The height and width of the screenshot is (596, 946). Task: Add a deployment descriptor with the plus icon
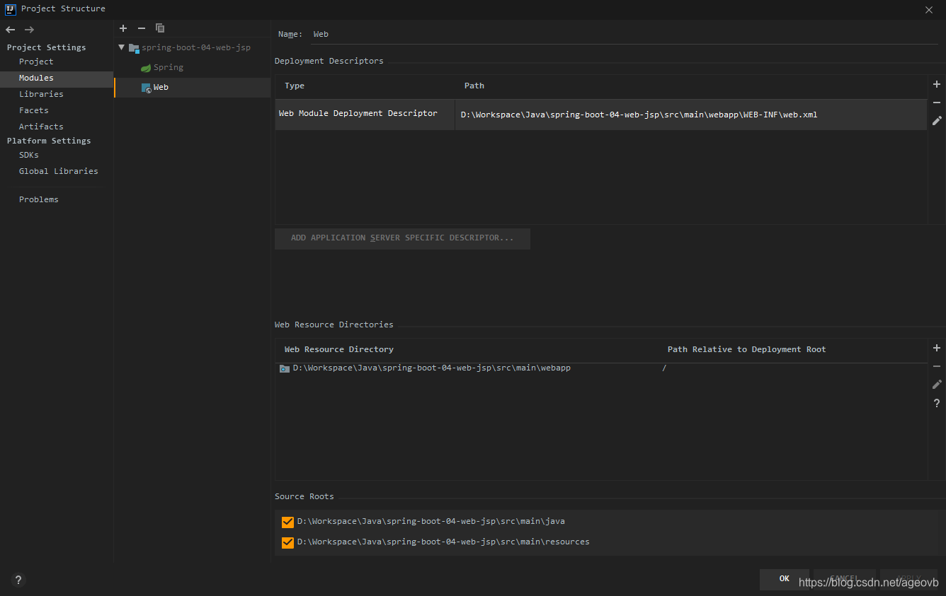tap(937, 85)
